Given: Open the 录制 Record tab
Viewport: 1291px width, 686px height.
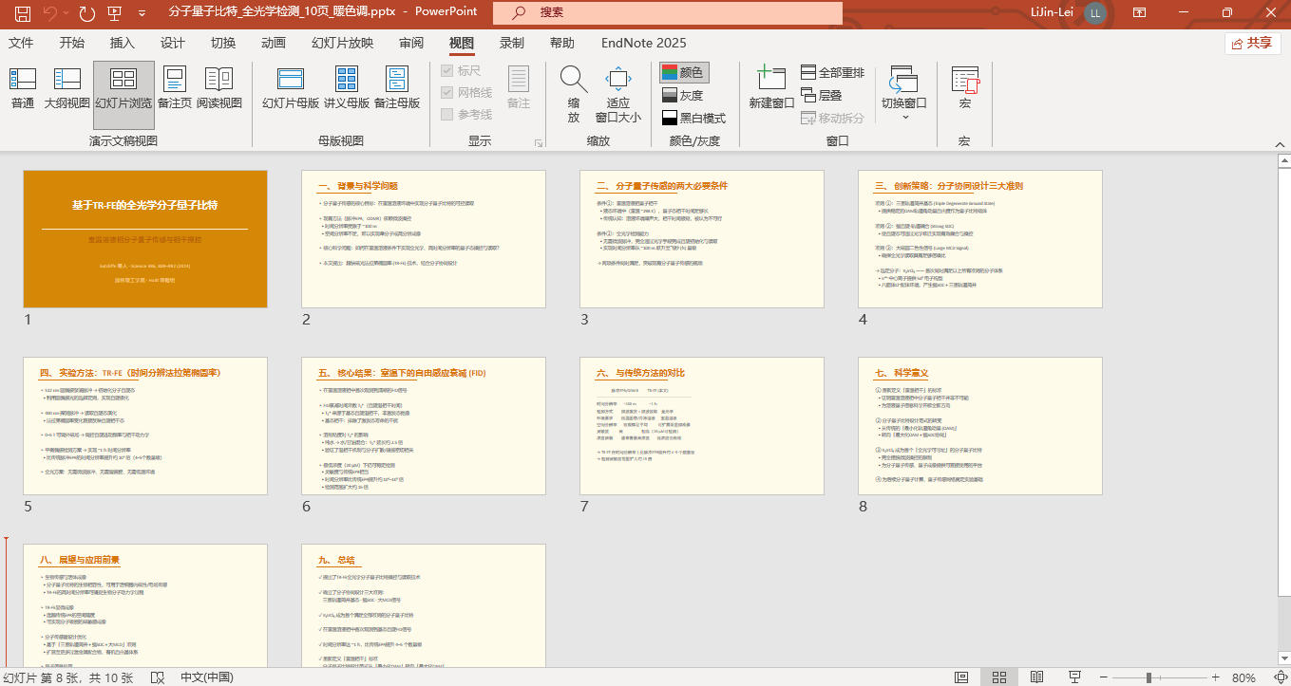Looking at the screenshot, I should (x=512, y=43).
